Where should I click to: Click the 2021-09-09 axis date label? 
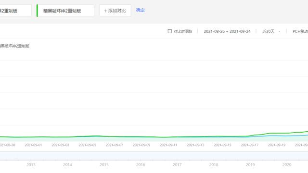(x=141, y=145)
